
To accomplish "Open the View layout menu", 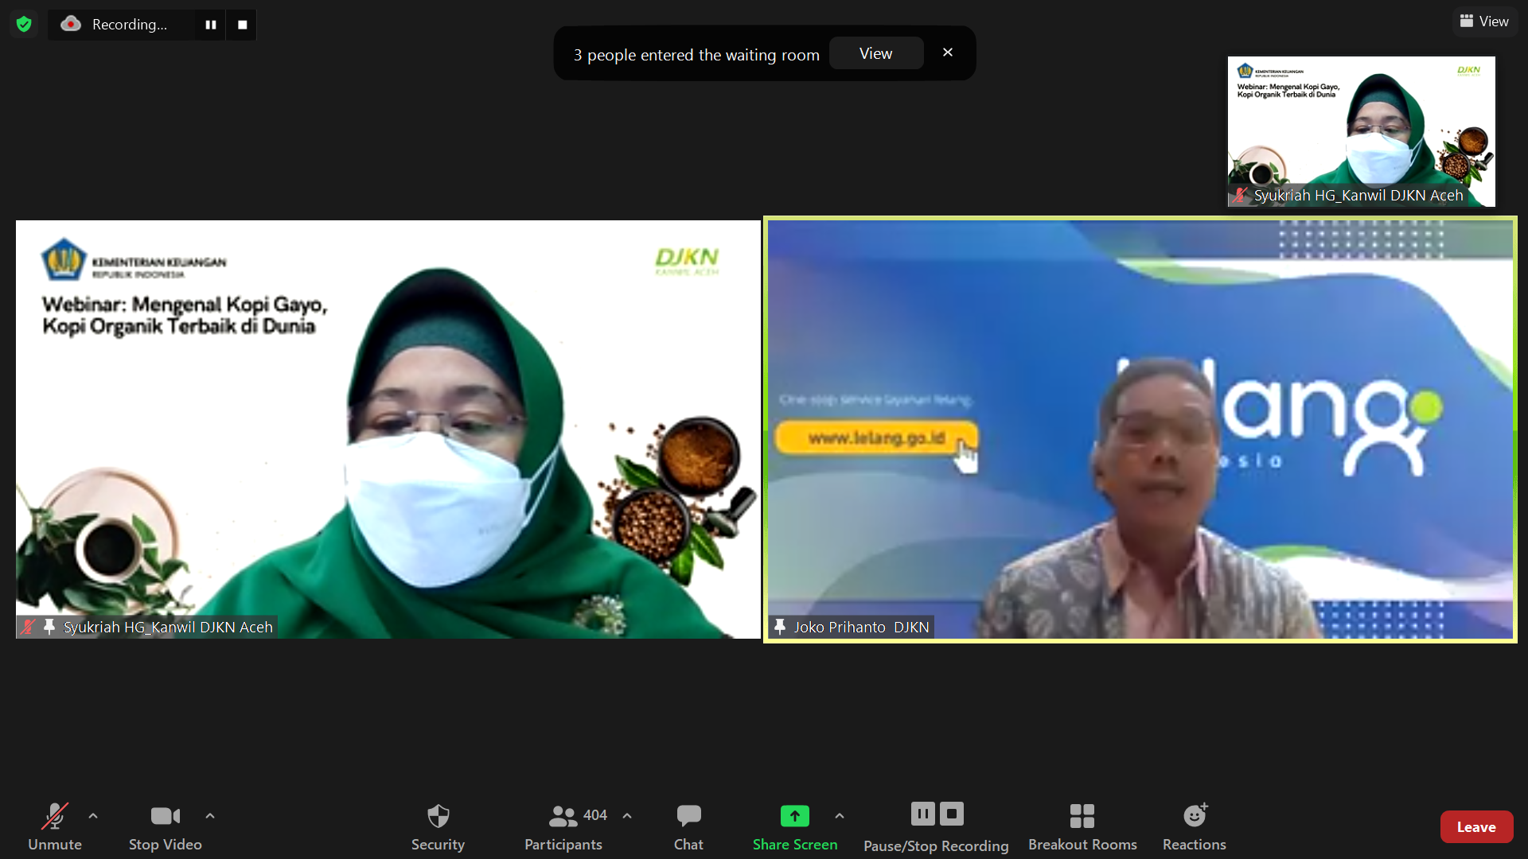I will pos(1485,21).
